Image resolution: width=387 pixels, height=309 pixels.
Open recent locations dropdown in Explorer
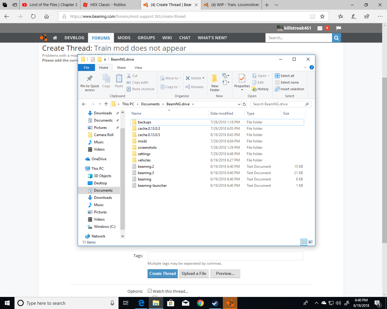(100, 104)
